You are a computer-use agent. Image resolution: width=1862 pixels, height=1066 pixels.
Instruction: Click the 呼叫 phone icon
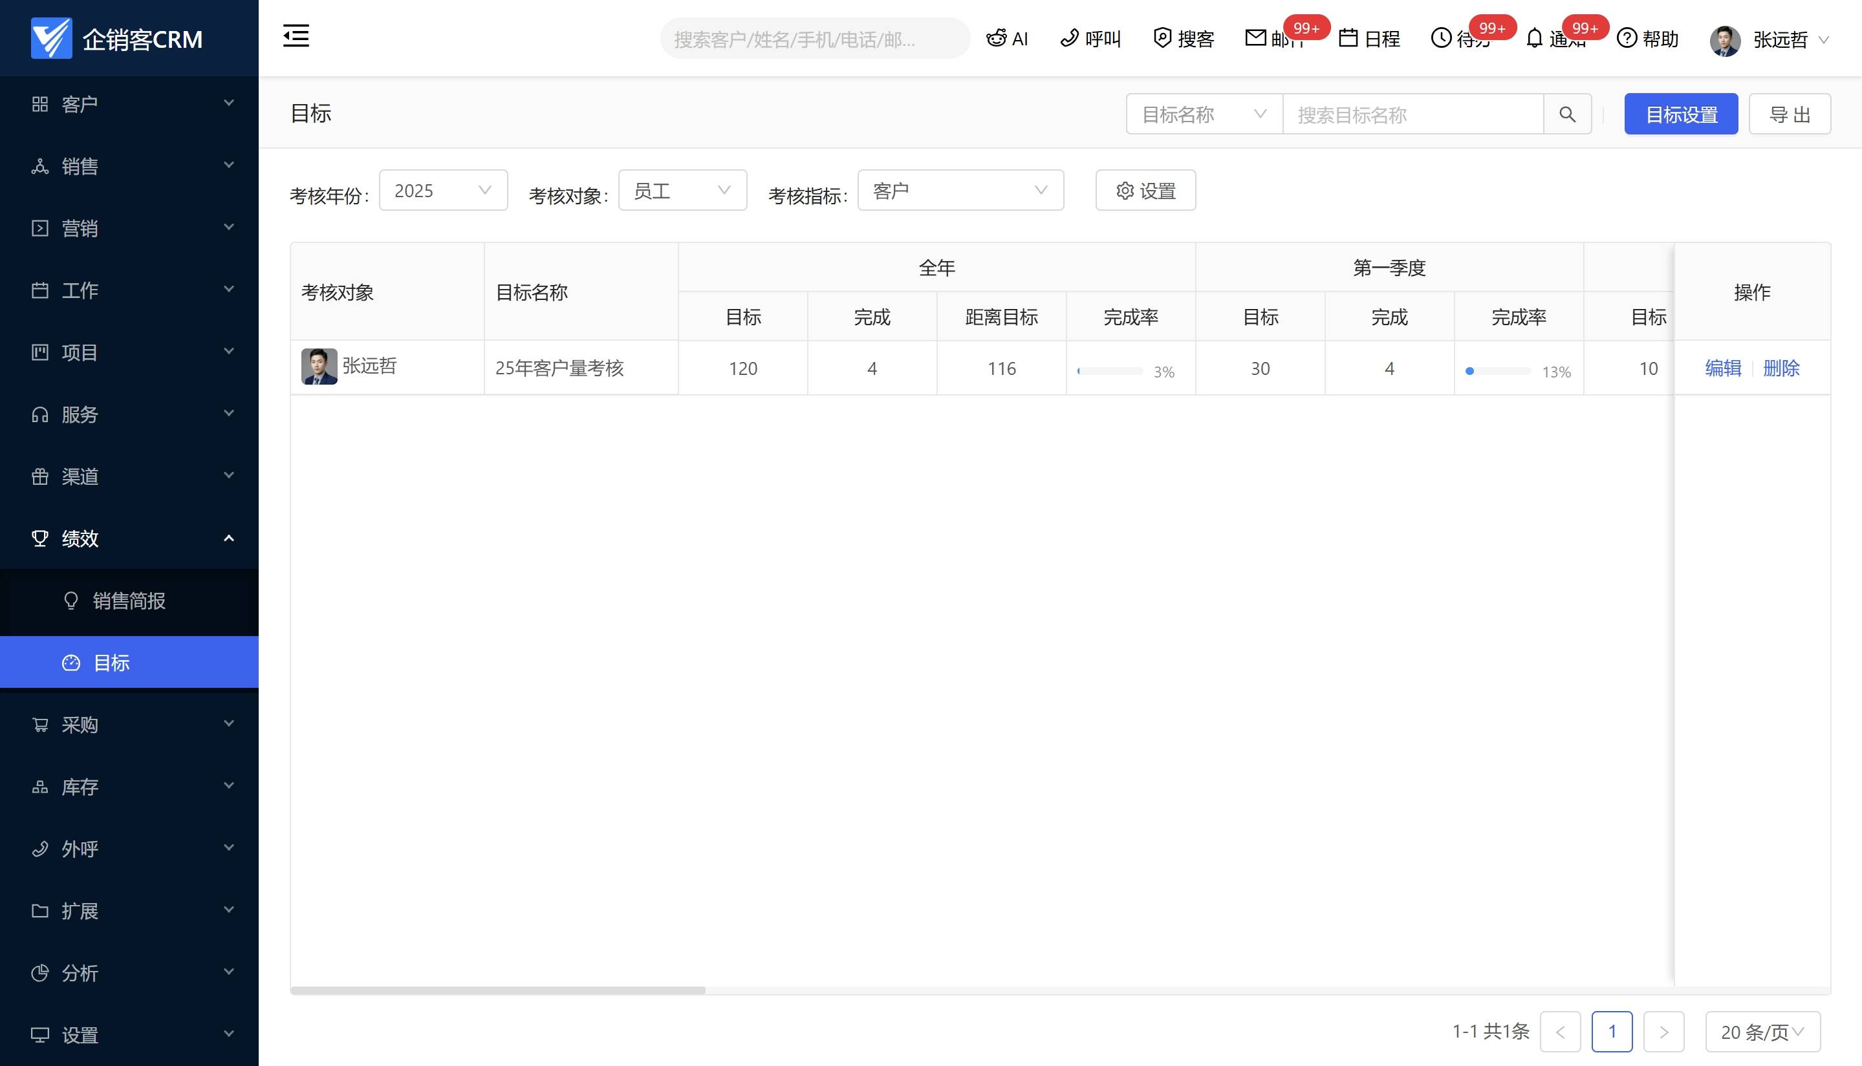click(x=1070, y=38)
